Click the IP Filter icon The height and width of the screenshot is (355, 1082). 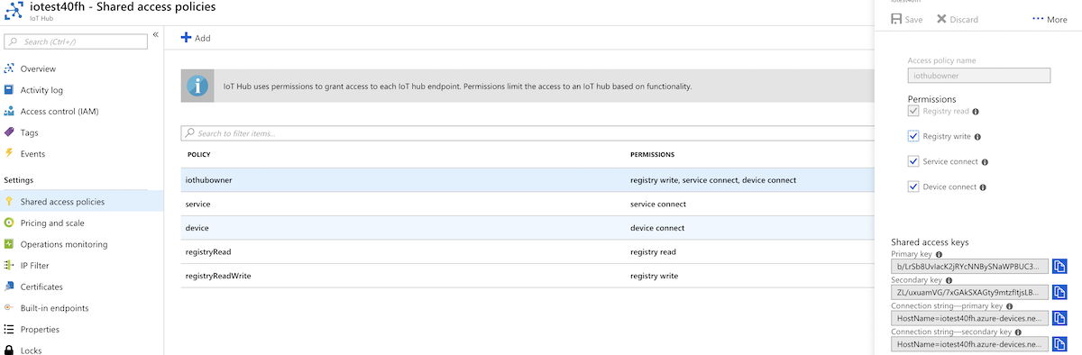point(9,266)
